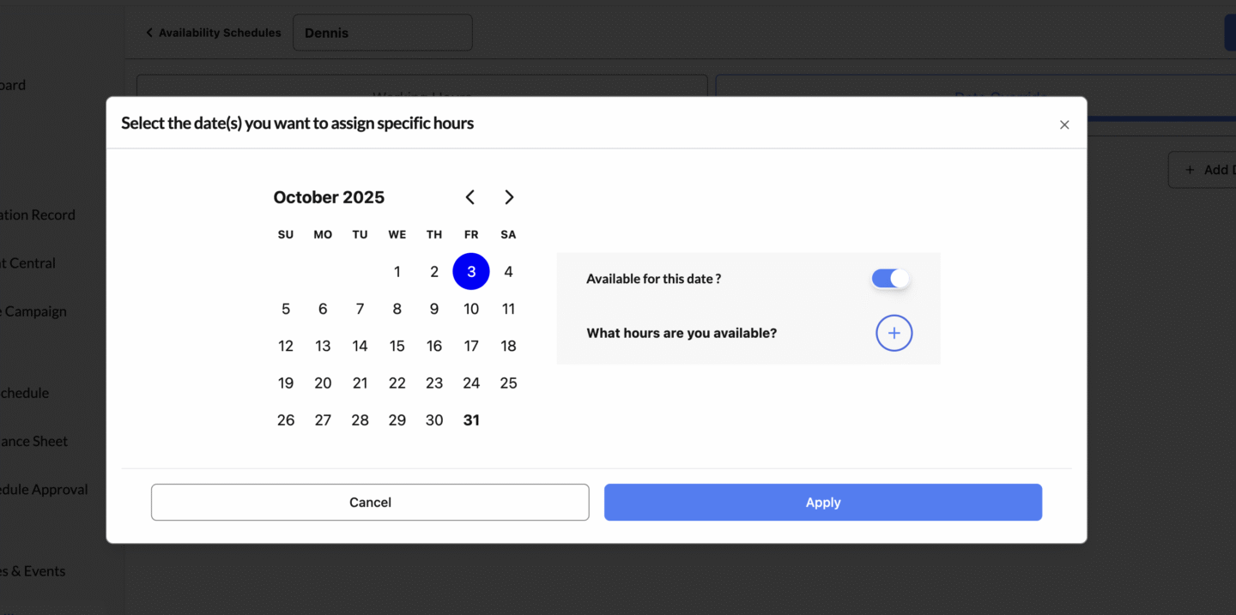Click the October 2025 month heading
Screen dimensions: 1236x615
(329, 197)
